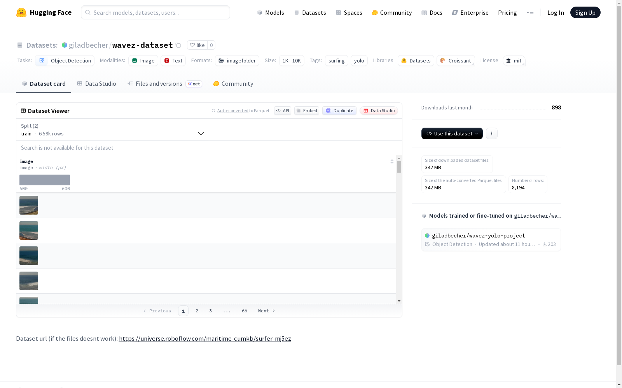This screenshot has height=388, width=622.
Task: Open the fourth image thumbnail in the viewer
Action: point(29,281)
